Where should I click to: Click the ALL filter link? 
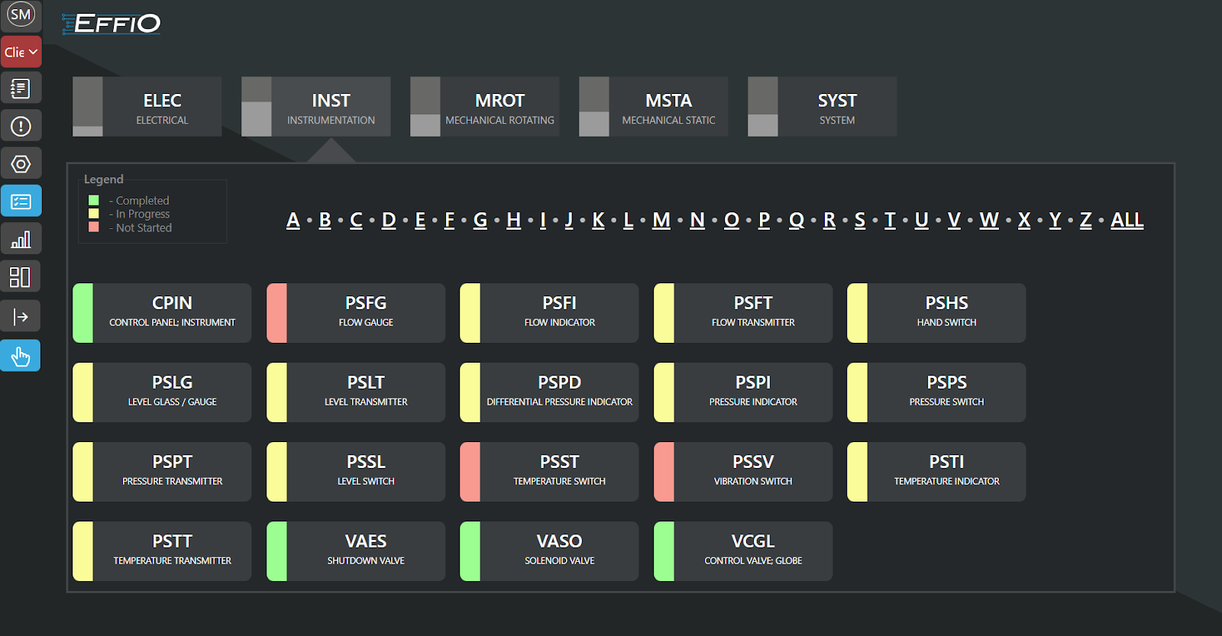click(1127, 221)
